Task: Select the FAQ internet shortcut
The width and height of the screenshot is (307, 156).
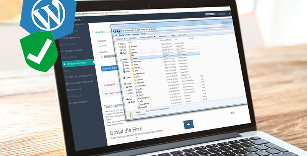Action: (x=139, y=92)
